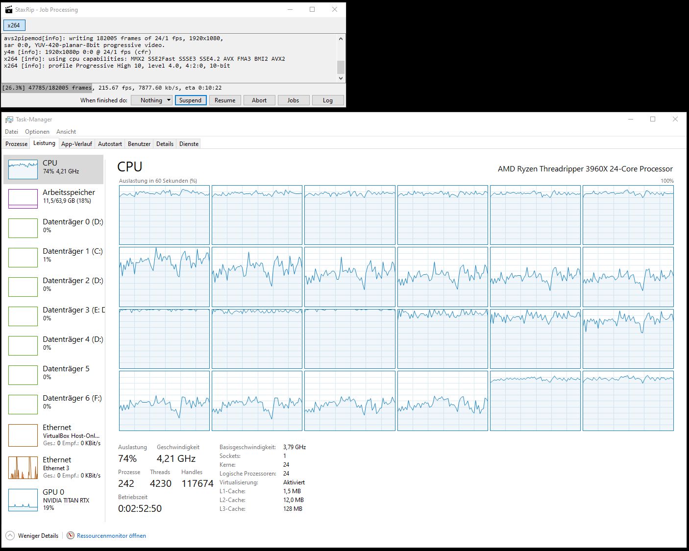
Task: Open the Ressourcenmonitor öffnen link
Action: 111,536
